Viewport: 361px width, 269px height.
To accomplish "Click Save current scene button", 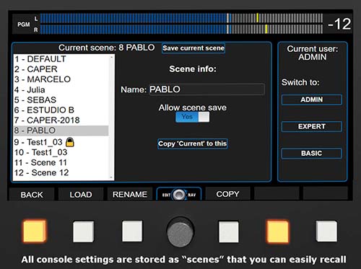I will [x=193, y=48].
